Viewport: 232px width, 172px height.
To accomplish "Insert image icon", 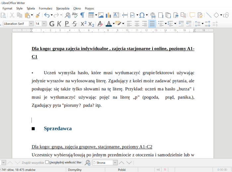I will (101, 15).
